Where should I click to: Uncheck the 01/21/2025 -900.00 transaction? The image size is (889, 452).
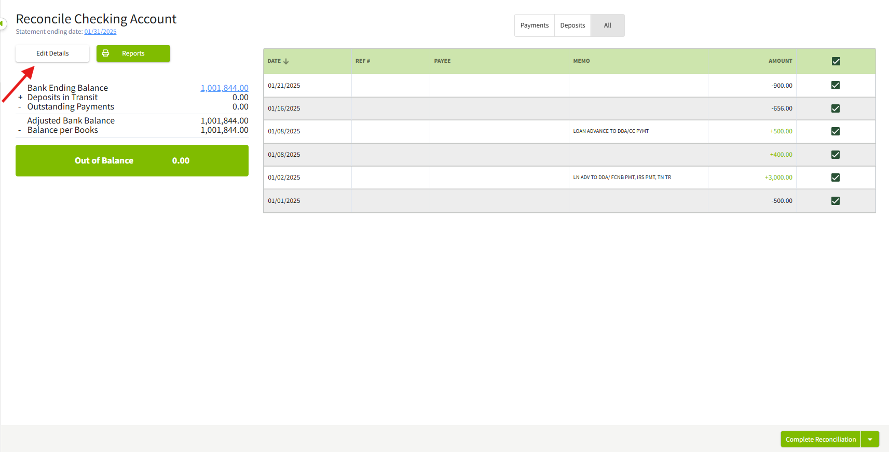tap(835, 85)
